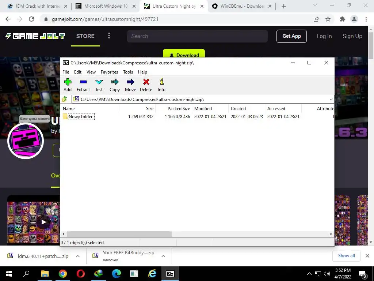Open Internet Explorer from the taskbar

coord(152,274)
